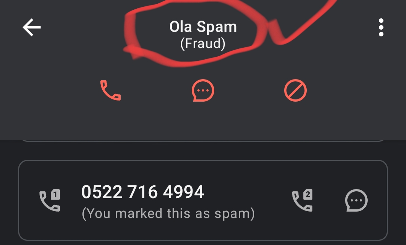
Task: Tap the gray message icon in the number card
Action: pos(356,200)
